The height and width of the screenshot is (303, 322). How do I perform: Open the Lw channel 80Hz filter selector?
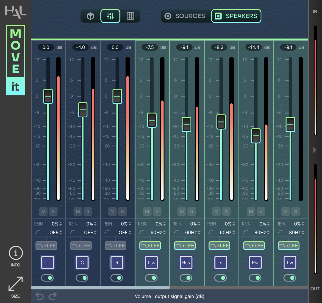point(297,232)
